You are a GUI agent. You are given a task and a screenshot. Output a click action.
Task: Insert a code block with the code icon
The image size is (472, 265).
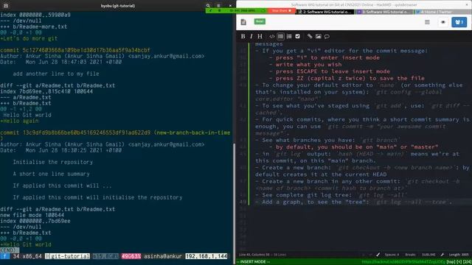click(272, 36)
